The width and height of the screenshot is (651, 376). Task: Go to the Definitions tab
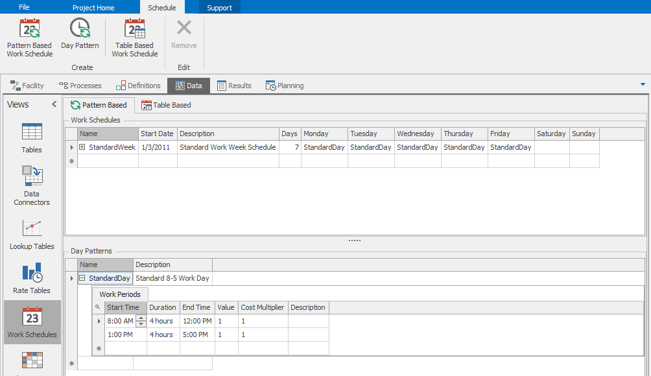(x=138, y=86)
